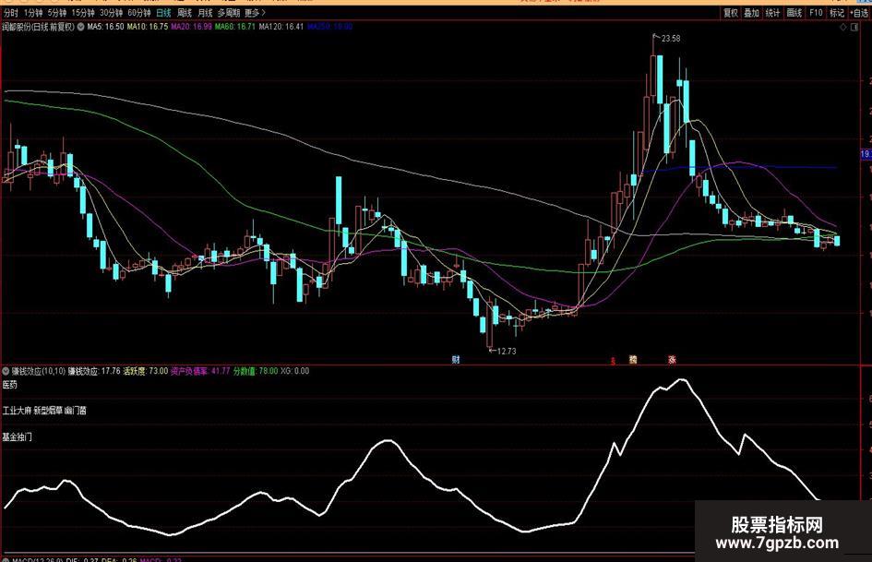
Task: Switch to 周线 weekly chart
Action: (185, 12)
